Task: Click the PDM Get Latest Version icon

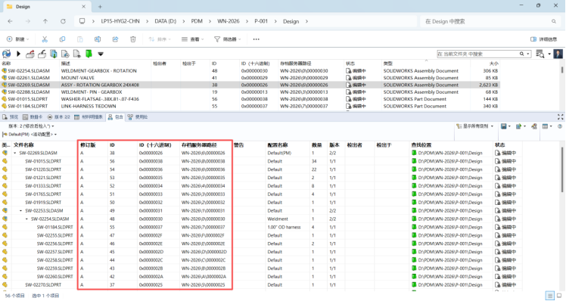Action: coord(54,54)
